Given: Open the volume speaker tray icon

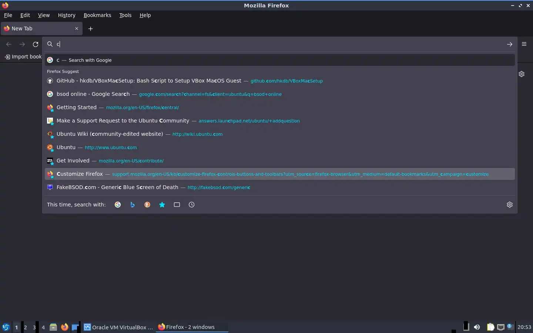Looking at the screenshot, I should click(x=477, y=327).
